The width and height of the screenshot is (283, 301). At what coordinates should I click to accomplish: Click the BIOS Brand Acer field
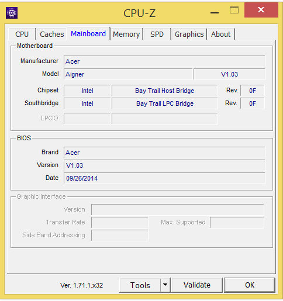(x=164, y=153)
